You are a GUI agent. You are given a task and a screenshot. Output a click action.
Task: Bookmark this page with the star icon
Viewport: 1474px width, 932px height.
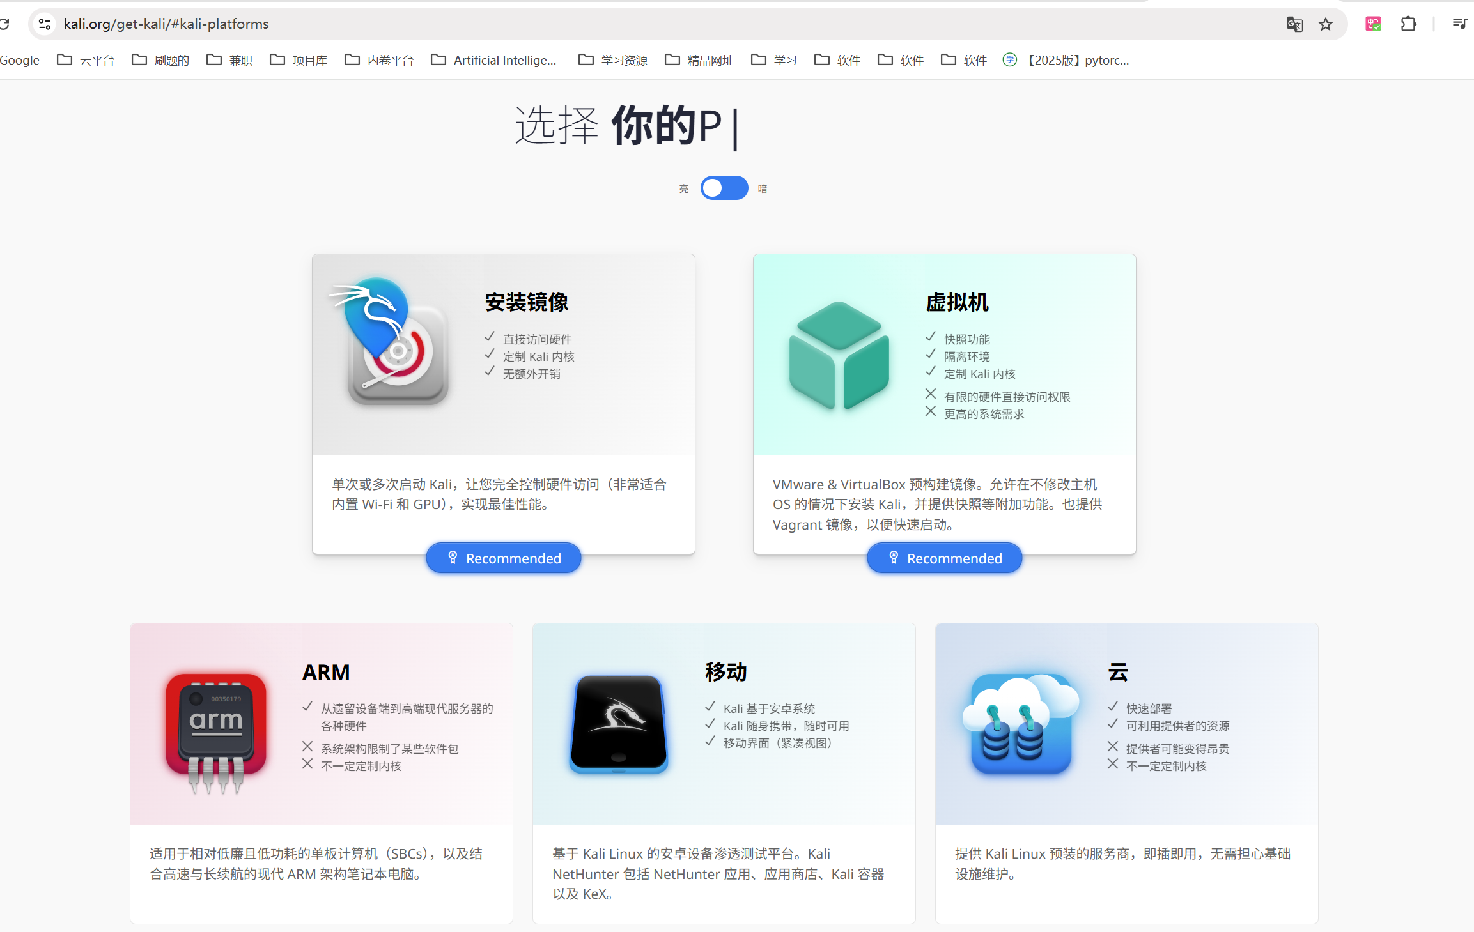point(1326,24)
